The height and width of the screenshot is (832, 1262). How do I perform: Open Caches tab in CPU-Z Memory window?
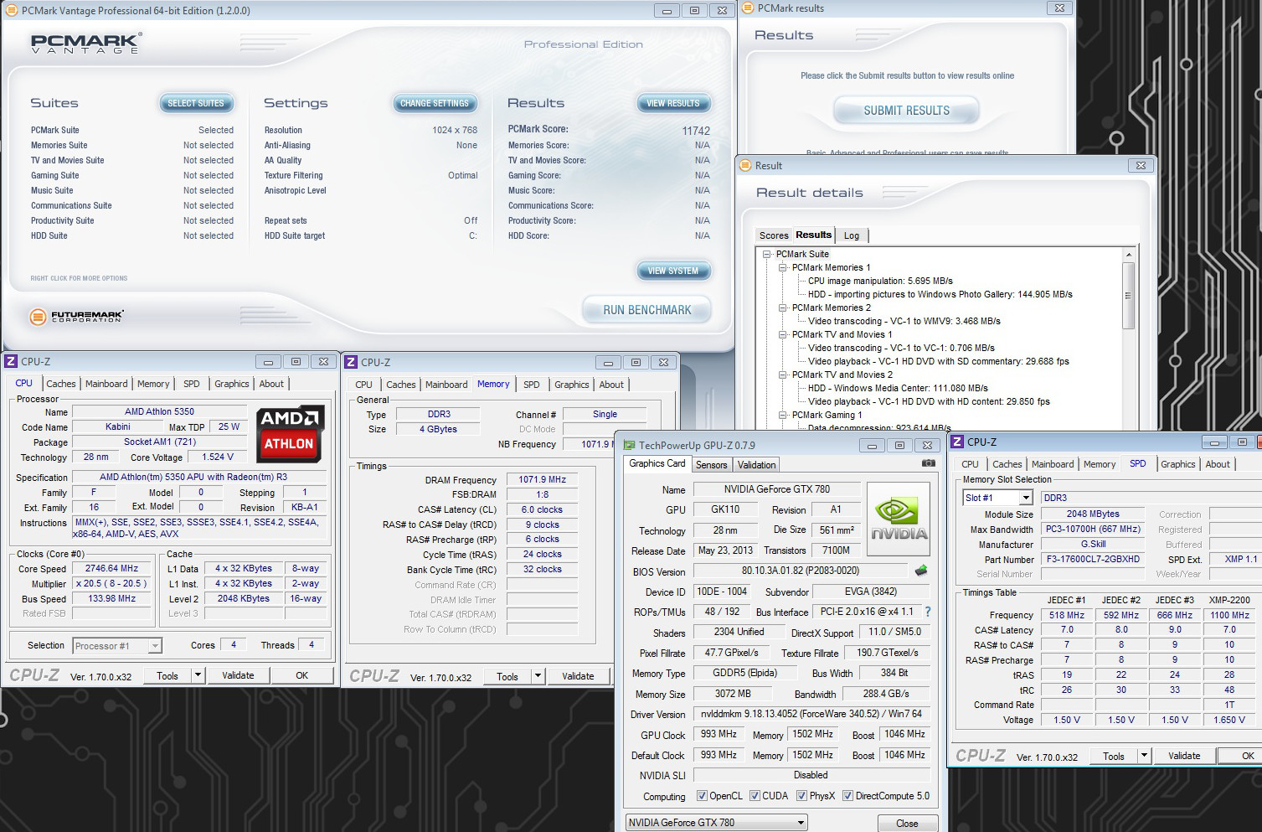click(401, 385)
